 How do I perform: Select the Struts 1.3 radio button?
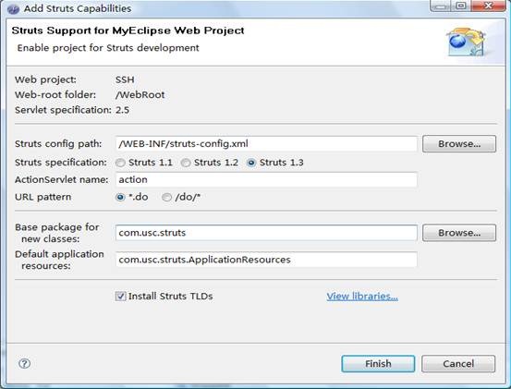(251, 163)
